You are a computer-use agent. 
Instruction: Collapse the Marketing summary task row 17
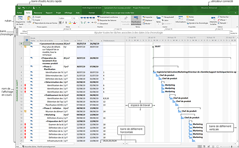click(x=45, y=115)
